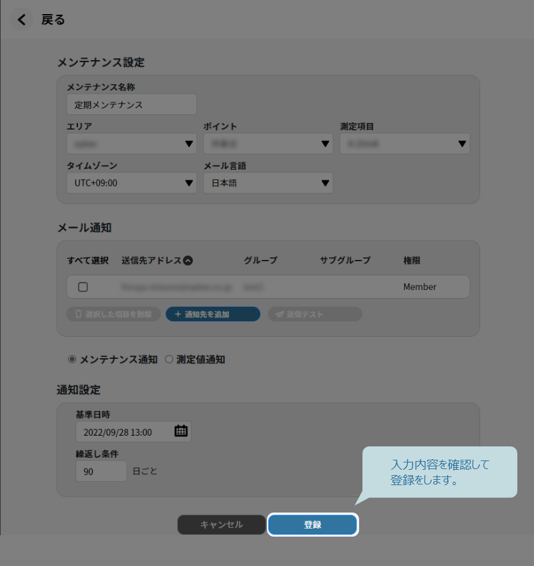Image resolution: width=534 pixels, height=566 pixels.
Task: Click the 繰返し条件 field showing 90
Action: coord(101,471)
